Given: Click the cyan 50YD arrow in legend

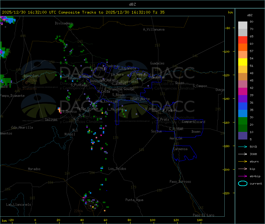Looking at the screenshot, I should point(242,147).
